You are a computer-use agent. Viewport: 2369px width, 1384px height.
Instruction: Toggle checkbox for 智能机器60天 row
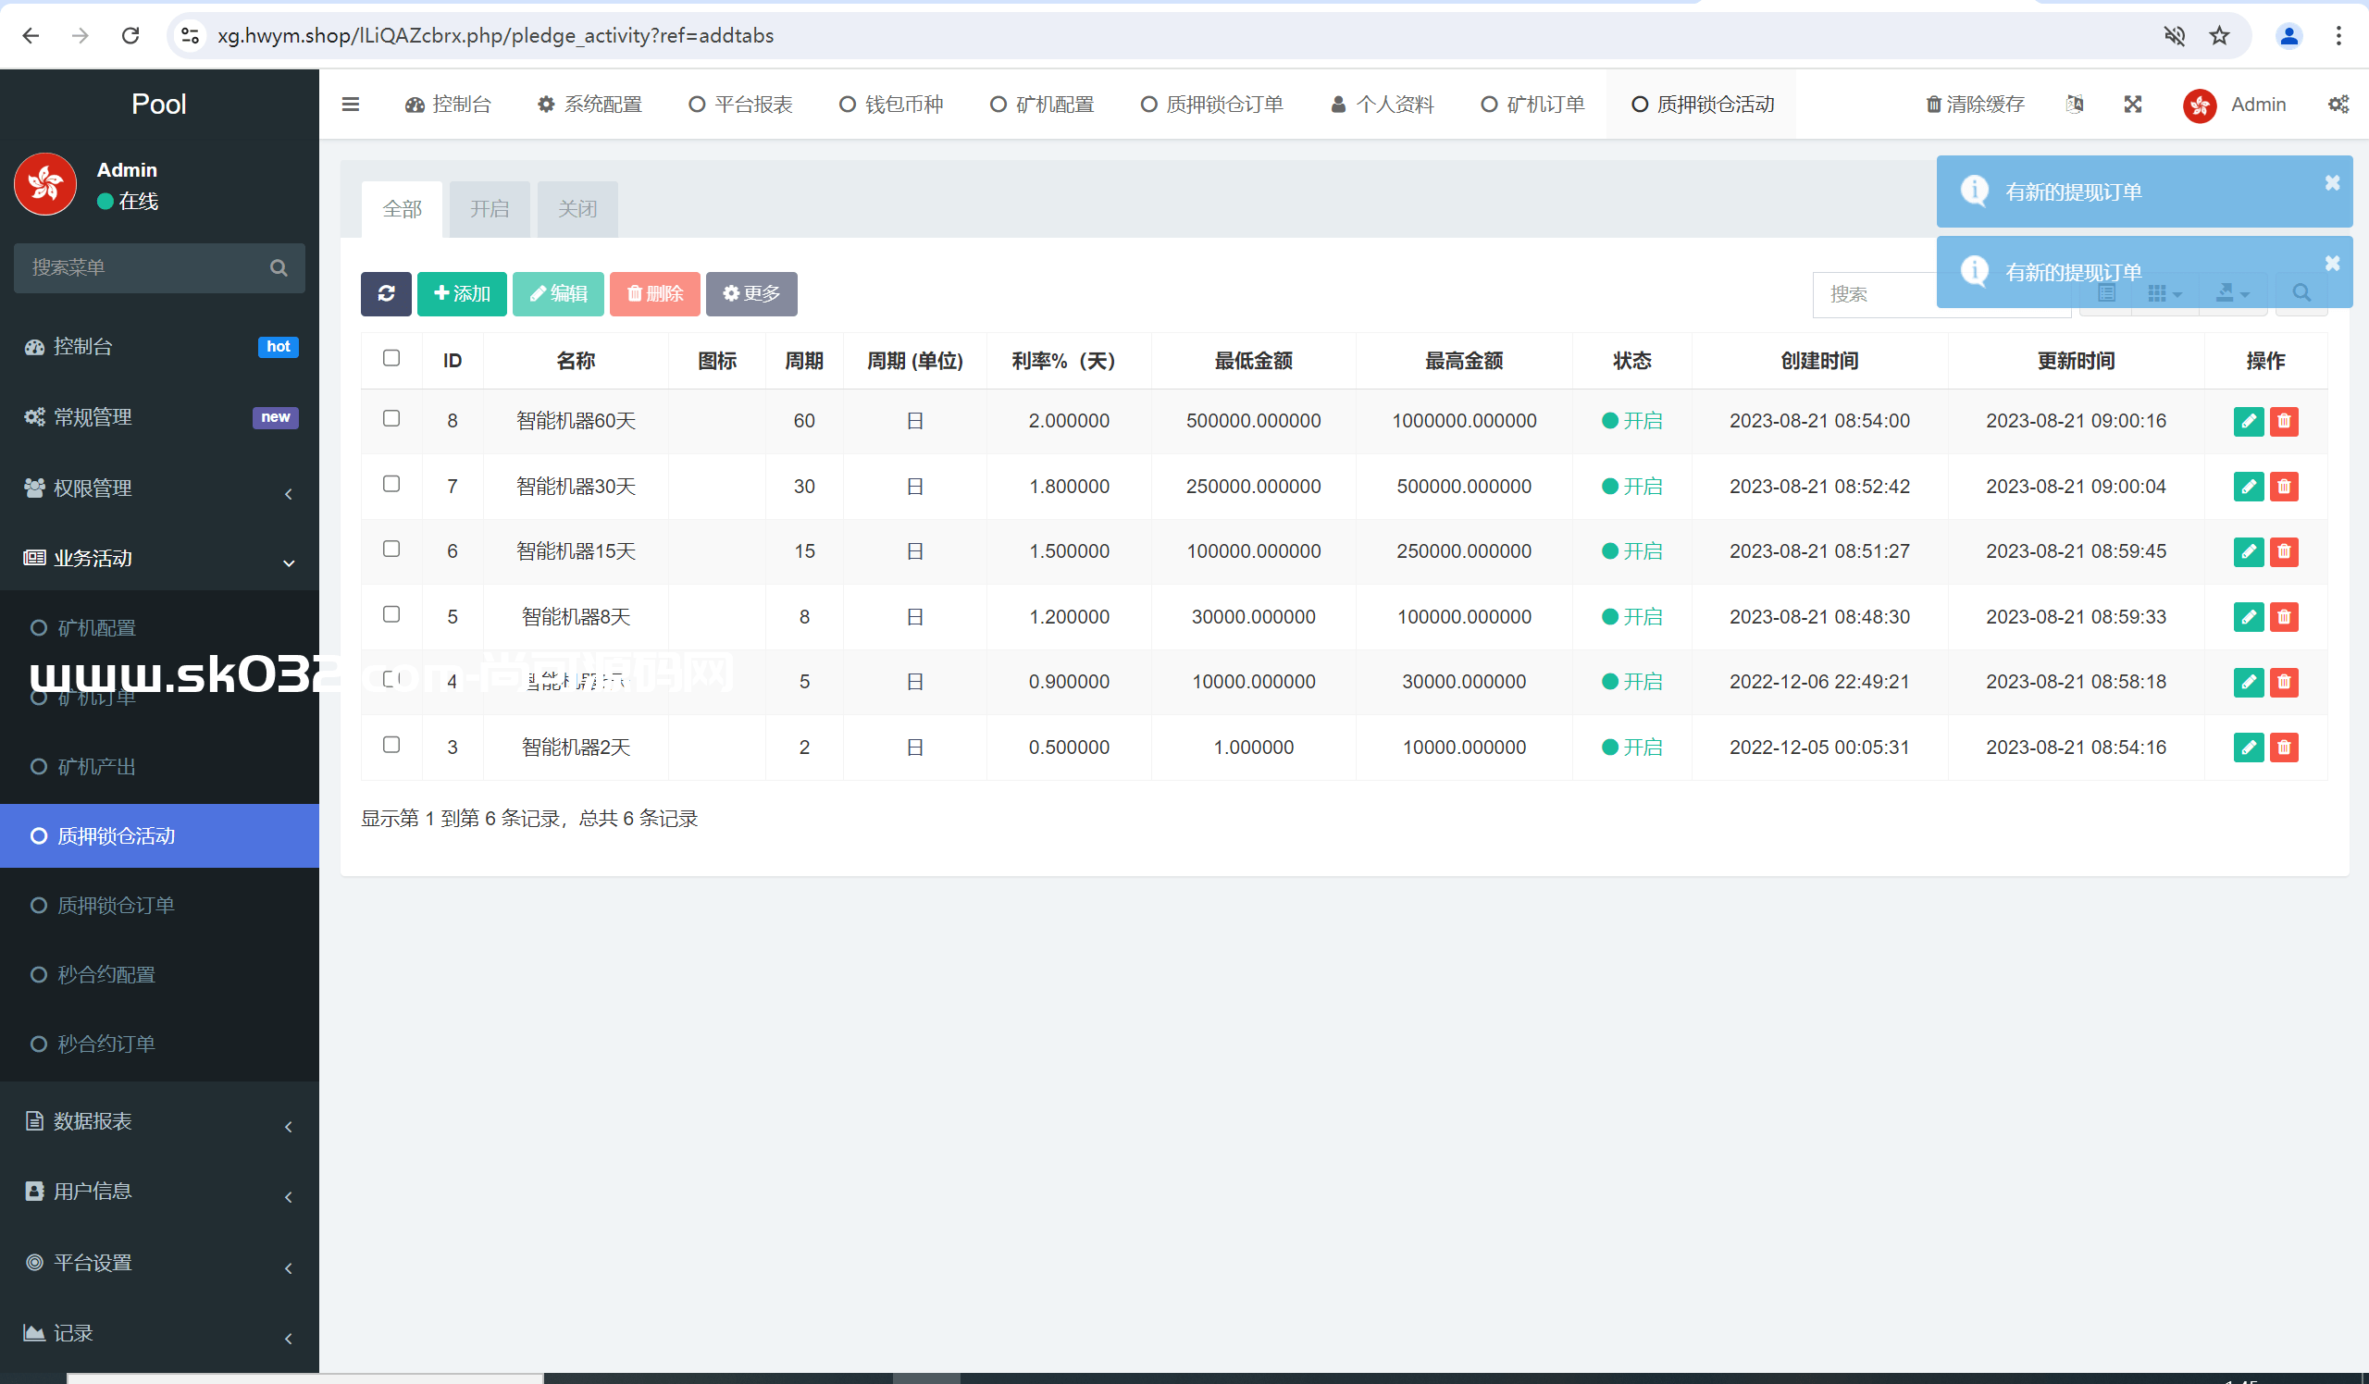(392, 418)
